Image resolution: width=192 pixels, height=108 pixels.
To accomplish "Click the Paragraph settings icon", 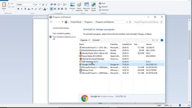I will pyautogui.click(x=66, y=9).
